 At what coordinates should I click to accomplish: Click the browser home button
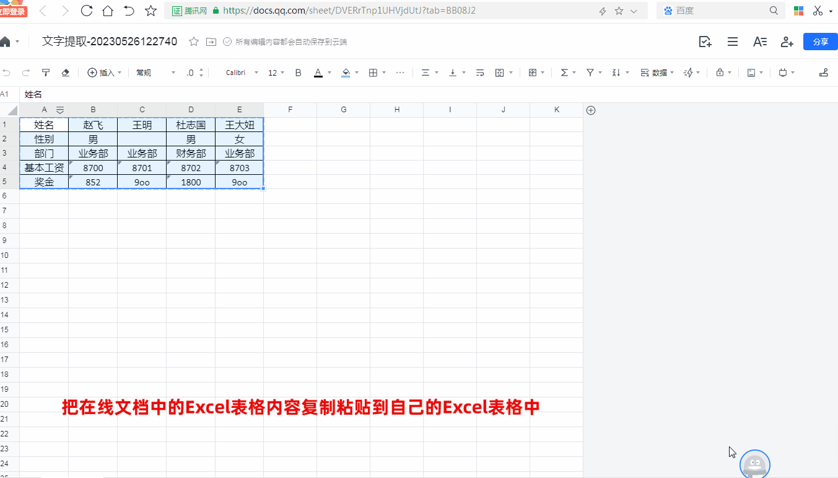coord(108,11)
